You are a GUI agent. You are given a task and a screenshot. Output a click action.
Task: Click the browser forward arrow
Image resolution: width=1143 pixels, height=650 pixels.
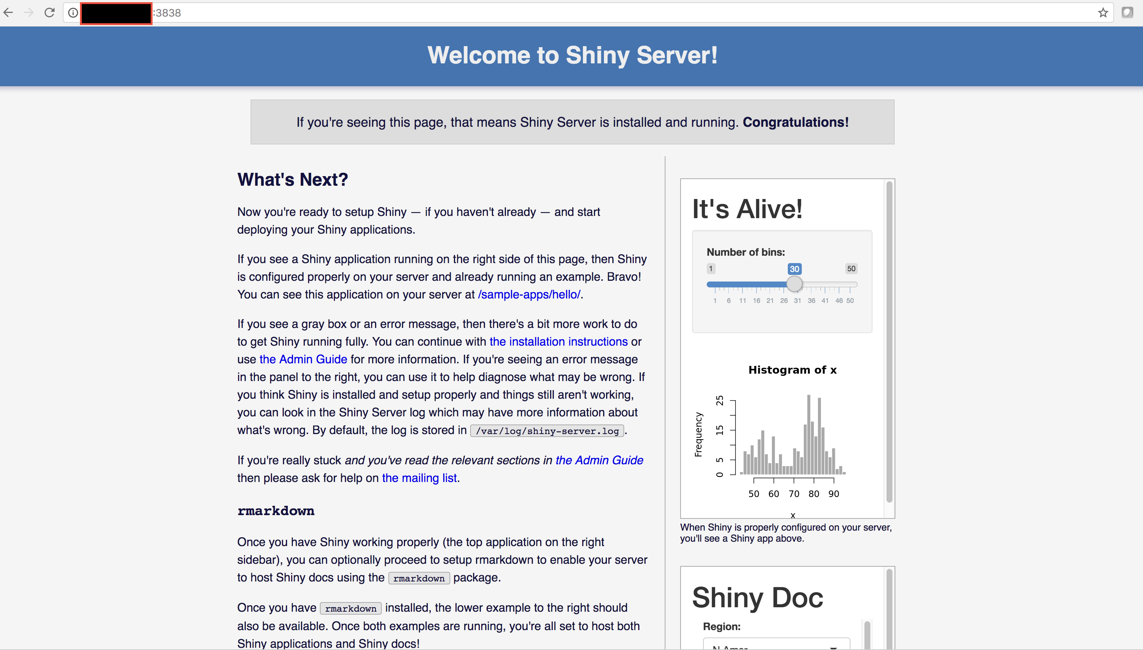click(29, 13)
